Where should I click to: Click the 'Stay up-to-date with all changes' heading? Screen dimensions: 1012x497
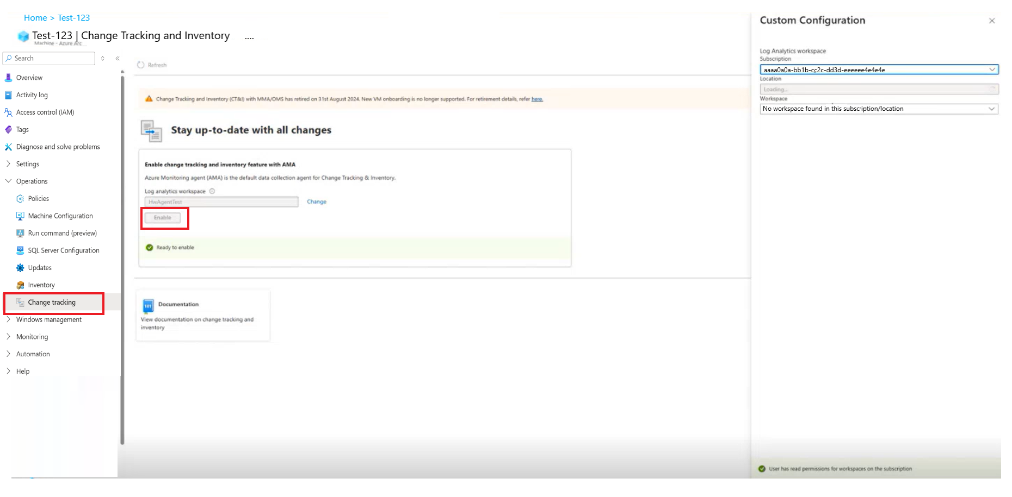click(251, 130)
